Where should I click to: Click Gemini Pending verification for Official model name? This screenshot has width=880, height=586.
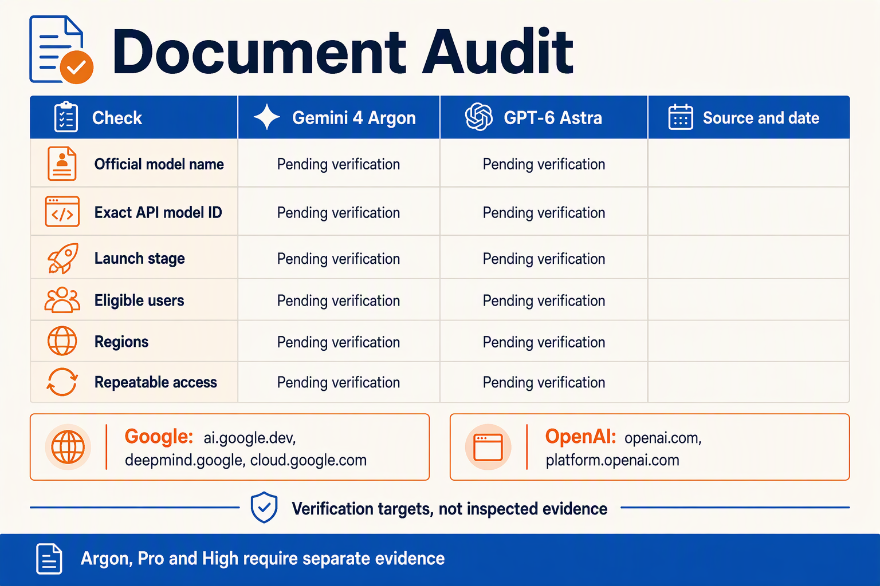[339, 164]
